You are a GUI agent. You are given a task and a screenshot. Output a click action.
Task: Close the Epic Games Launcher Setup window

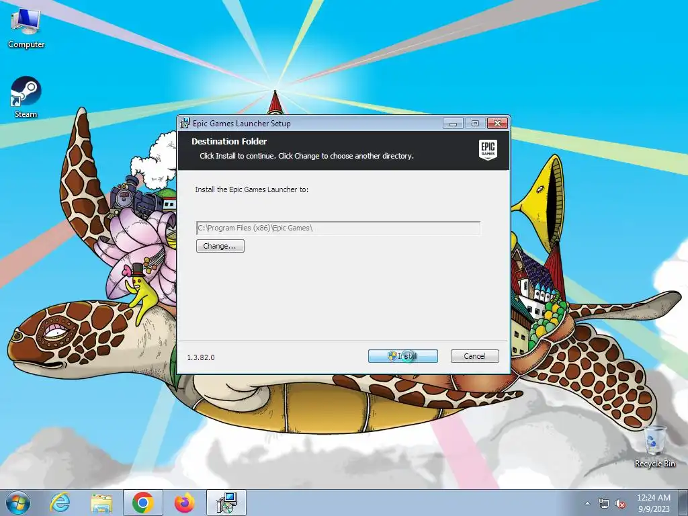click(497, 124)
